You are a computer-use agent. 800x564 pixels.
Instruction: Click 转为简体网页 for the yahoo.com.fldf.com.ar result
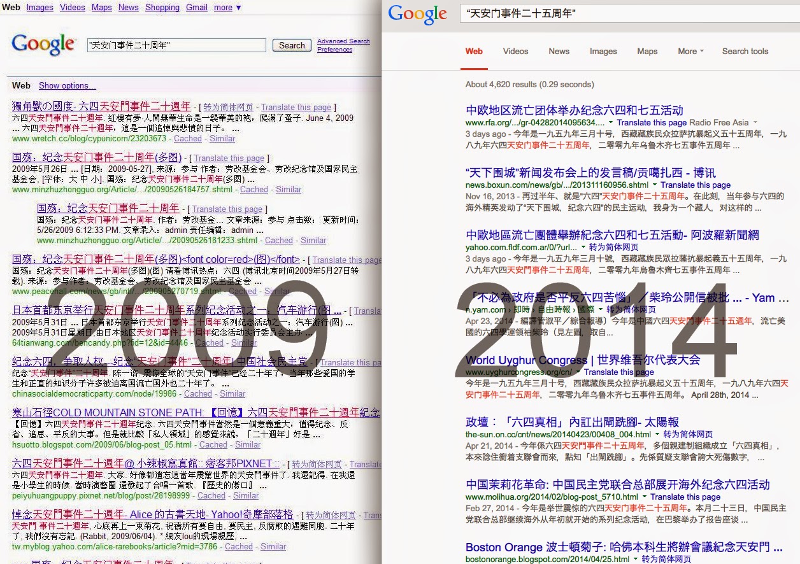[x=614, y=247]
